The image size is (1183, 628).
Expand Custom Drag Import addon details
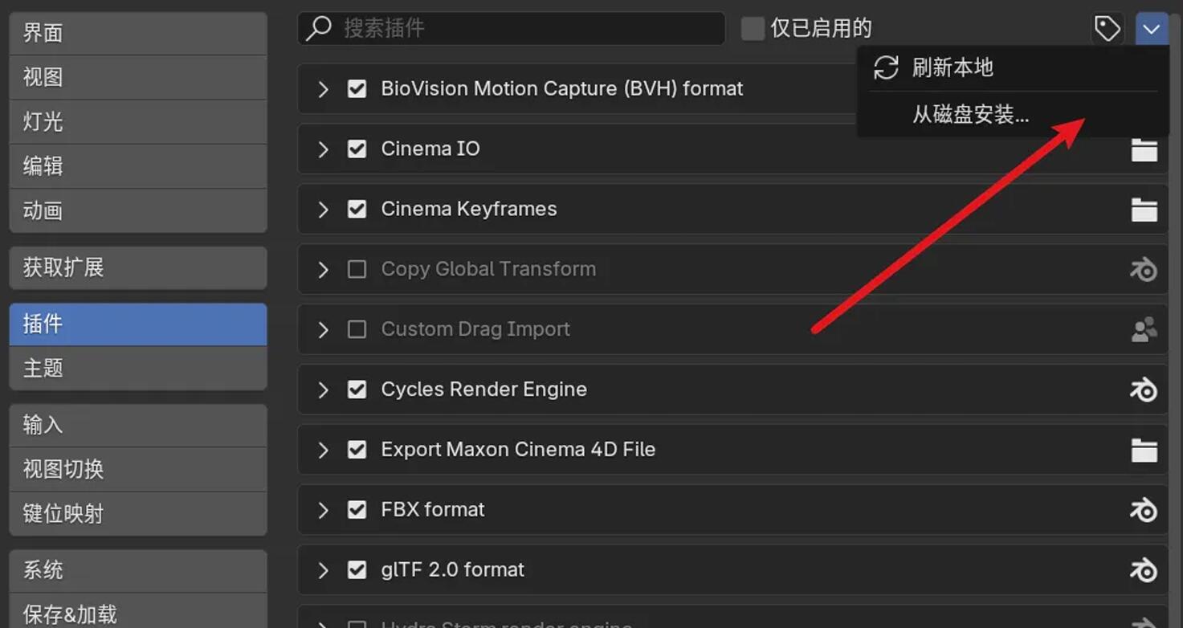(323, 329)
